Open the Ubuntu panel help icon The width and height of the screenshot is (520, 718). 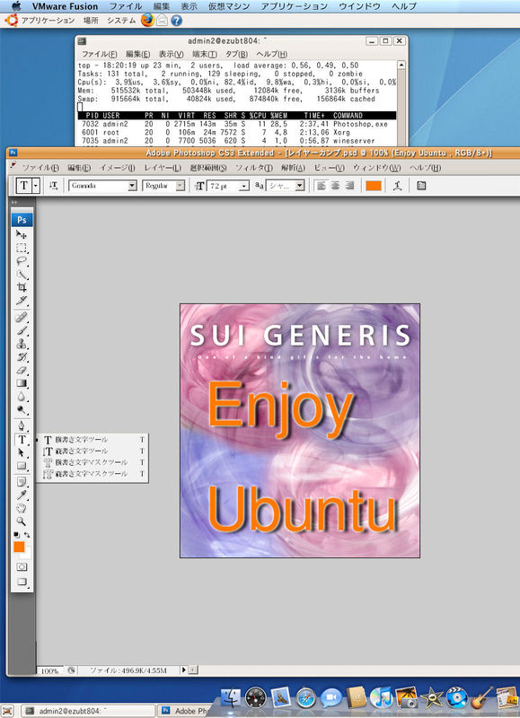pos(176,21)
